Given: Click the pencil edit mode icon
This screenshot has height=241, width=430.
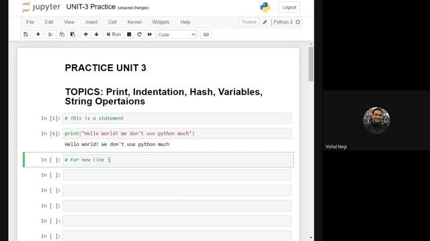Looking at the screenshot, I should tap(265, 22).
